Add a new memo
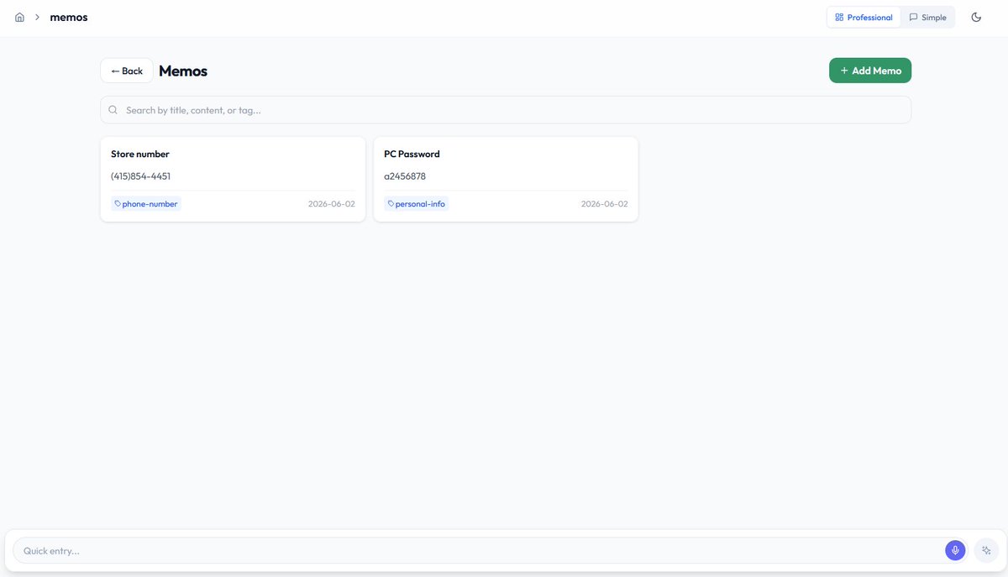 pos(870,71)
